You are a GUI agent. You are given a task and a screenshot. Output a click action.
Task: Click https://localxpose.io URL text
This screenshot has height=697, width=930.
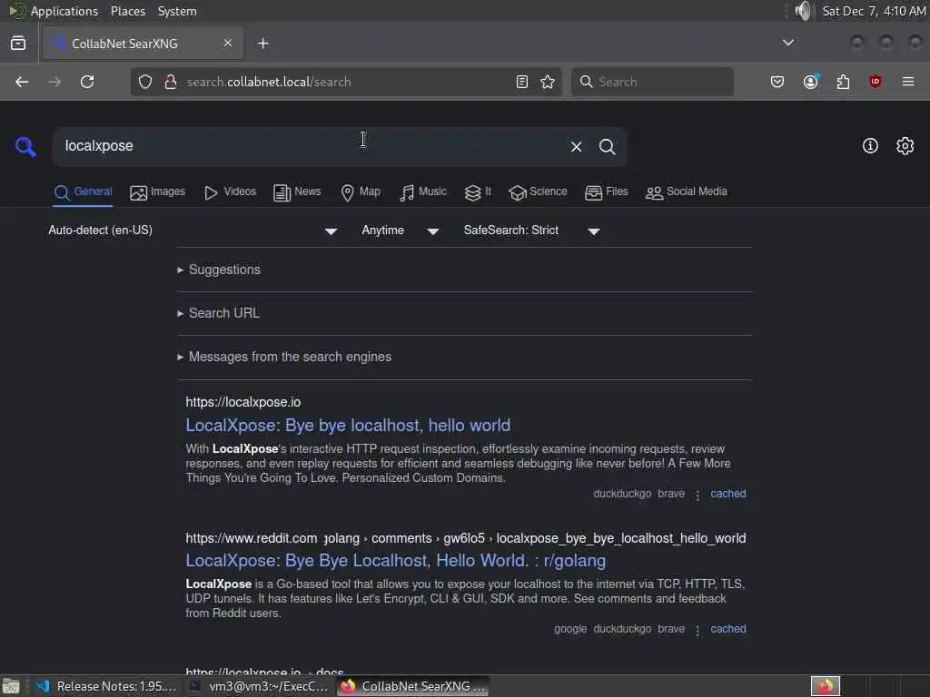(x=243, y=402)
